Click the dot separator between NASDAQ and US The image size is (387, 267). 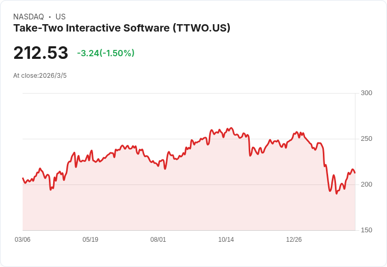click(x=50, y=17)
